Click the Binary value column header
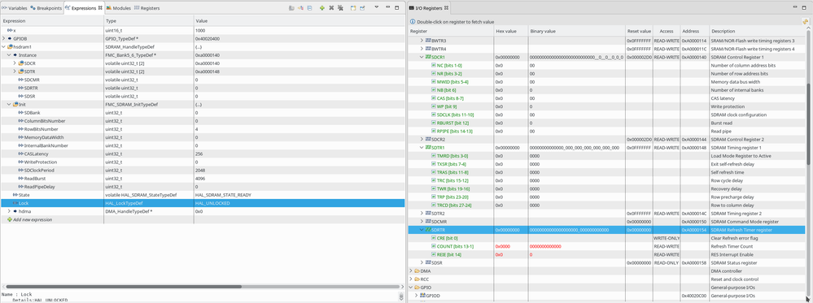The width and height of the screenshot is (813, 303). (x=575, y=31)
